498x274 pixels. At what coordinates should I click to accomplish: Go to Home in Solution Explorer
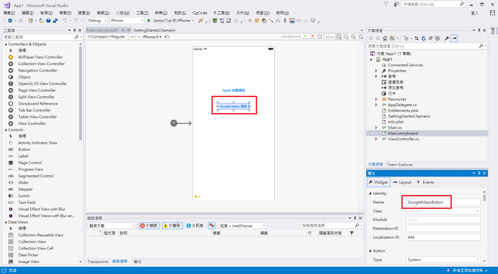pos(385,38)
